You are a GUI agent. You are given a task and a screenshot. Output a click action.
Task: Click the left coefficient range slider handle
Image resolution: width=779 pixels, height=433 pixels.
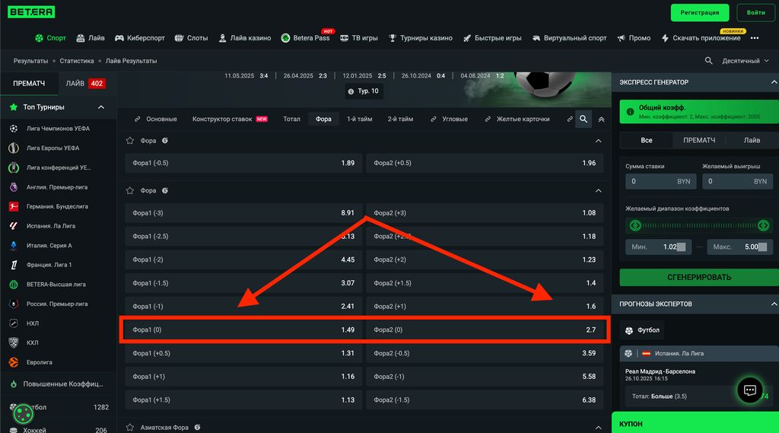(635, 225)
